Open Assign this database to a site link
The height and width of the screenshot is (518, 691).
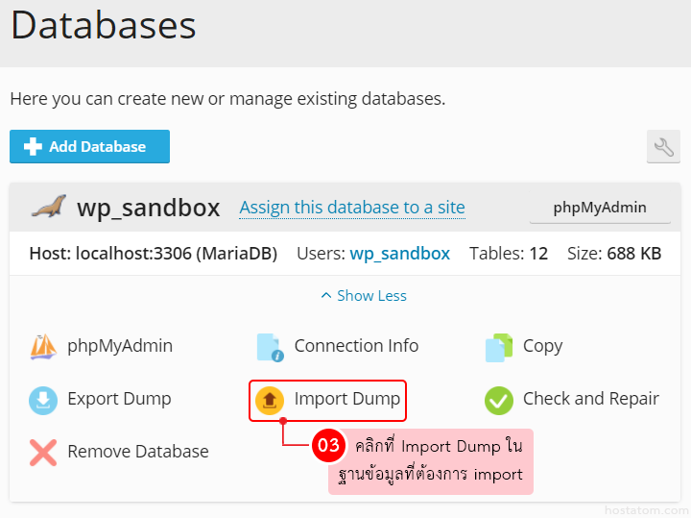(352, 208)
